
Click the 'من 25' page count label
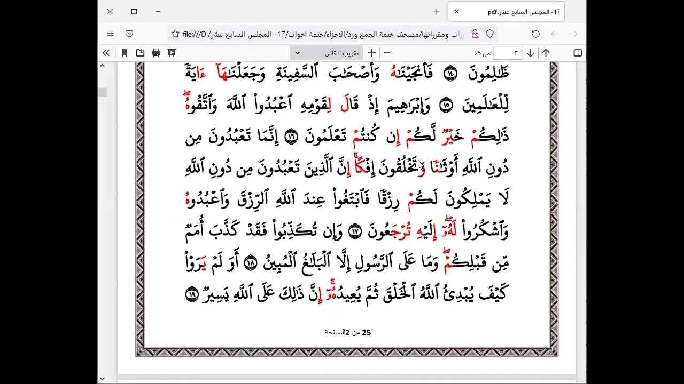click(x=483, y=53)
